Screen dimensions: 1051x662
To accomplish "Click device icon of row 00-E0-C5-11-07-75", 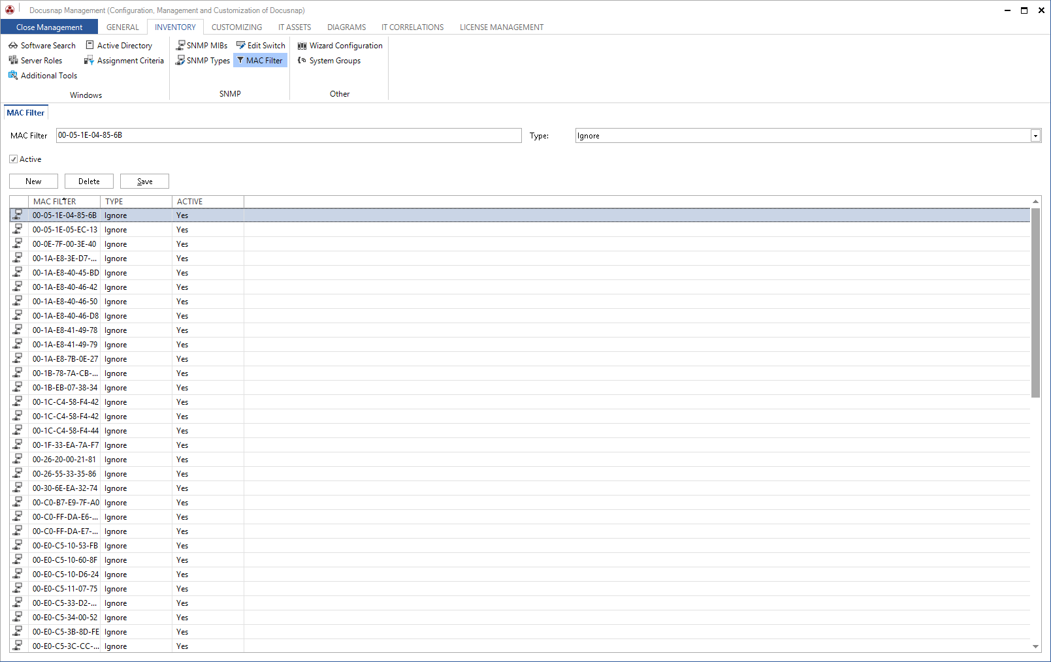I will pos(18,588).
